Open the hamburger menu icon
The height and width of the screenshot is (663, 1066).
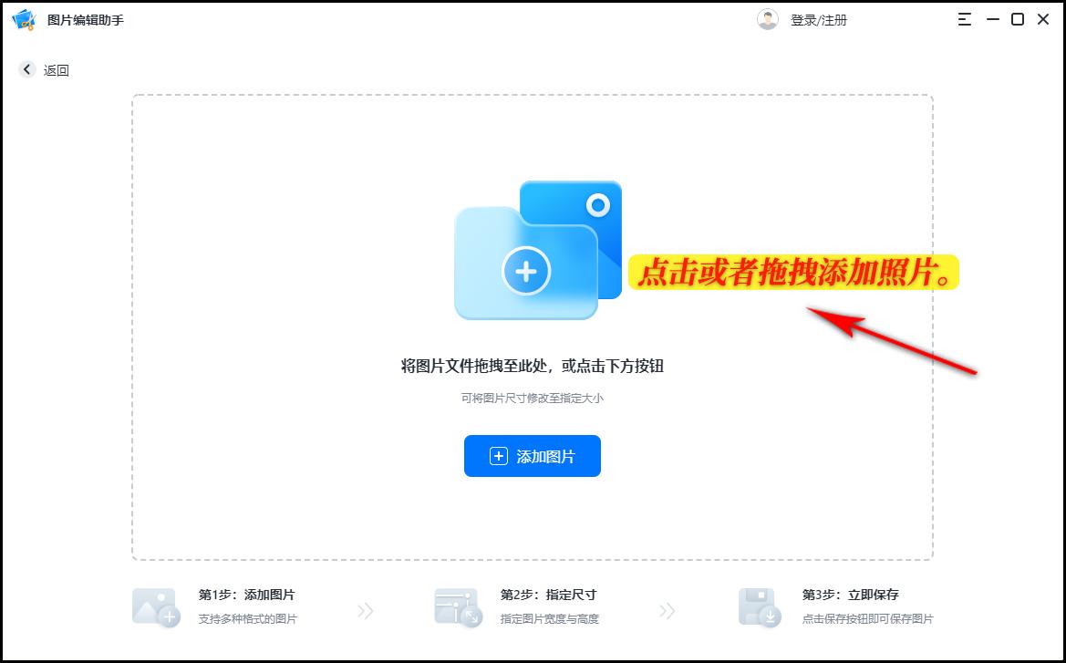pyautogui.click(x=965, y=18)
